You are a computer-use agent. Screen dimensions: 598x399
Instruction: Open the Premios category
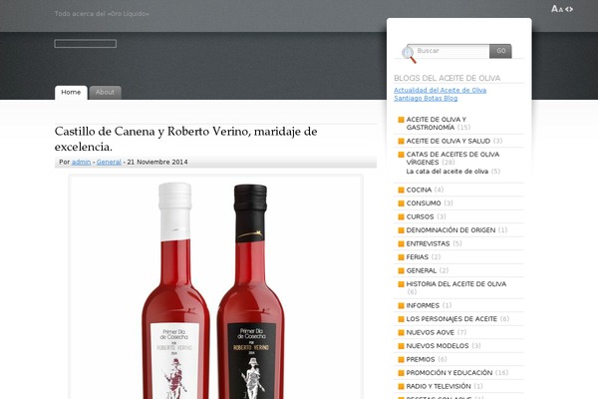click(x=421, y=359)
